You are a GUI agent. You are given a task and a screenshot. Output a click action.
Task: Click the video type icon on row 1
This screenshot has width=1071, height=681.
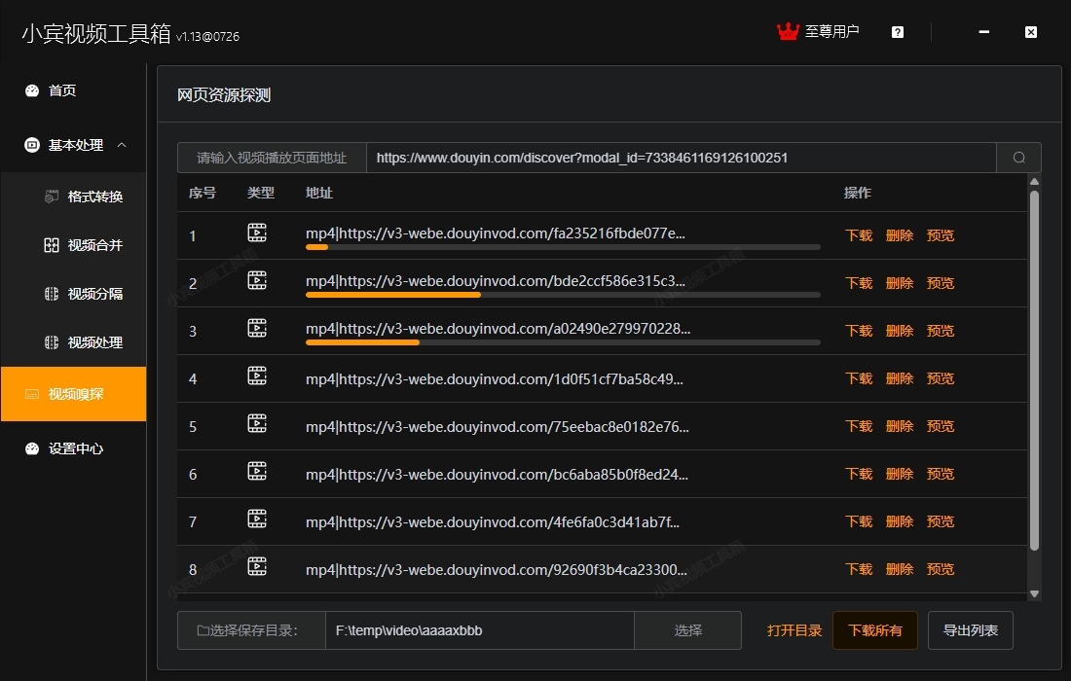[257, 232]
